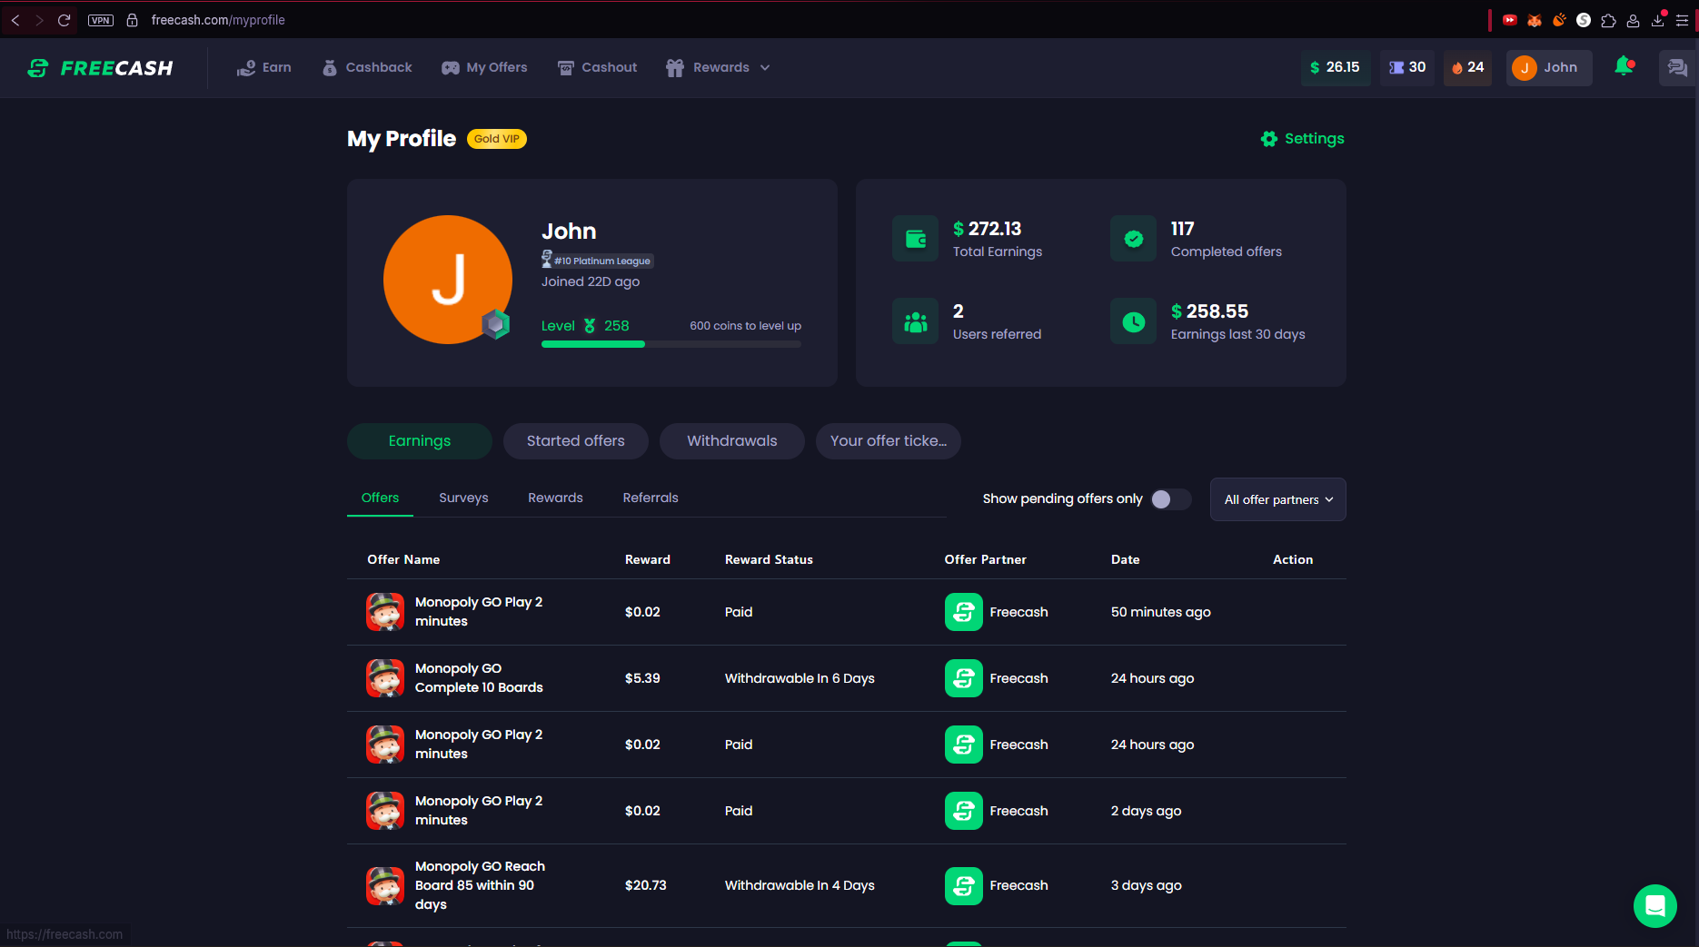The width and height of the screenshot is (1699, 947).
Task: Open the notifications bell icon
Action: tap(1624, 66)
